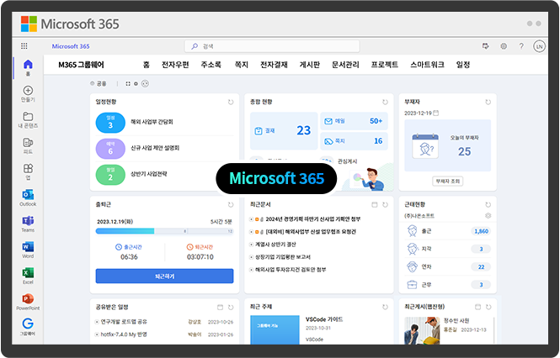Viewport: 560px width, 358px height.
Task: Open 정수민 사원 post thumbnail
Action: pyautogui.click(x=422, y=331)
